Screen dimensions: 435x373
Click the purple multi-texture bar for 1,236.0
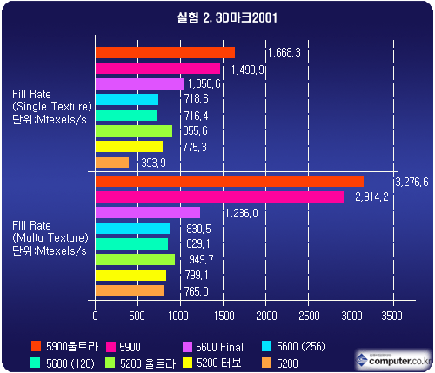point(148,213)
